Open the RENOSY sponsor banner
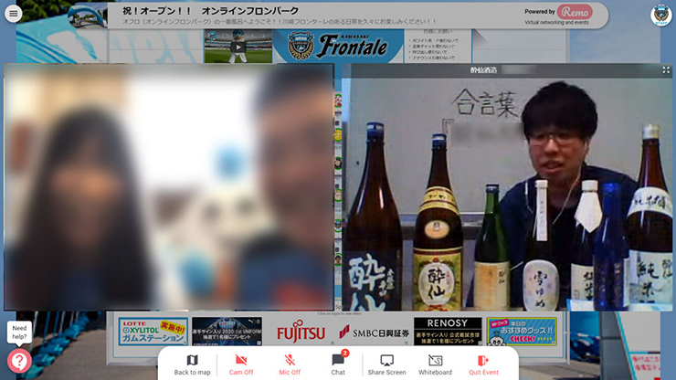The image size is (676, 380). [x=448, y=332]
